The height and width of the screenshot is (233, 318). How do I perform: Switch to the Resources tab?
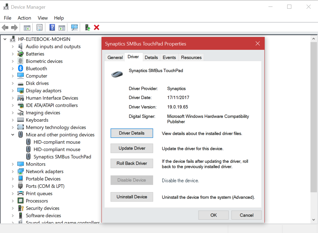pos(191,57)
